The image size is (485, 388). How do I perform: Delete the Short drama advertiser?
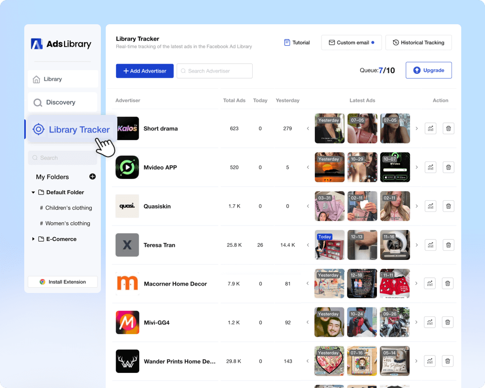click(x=448, y=129)
